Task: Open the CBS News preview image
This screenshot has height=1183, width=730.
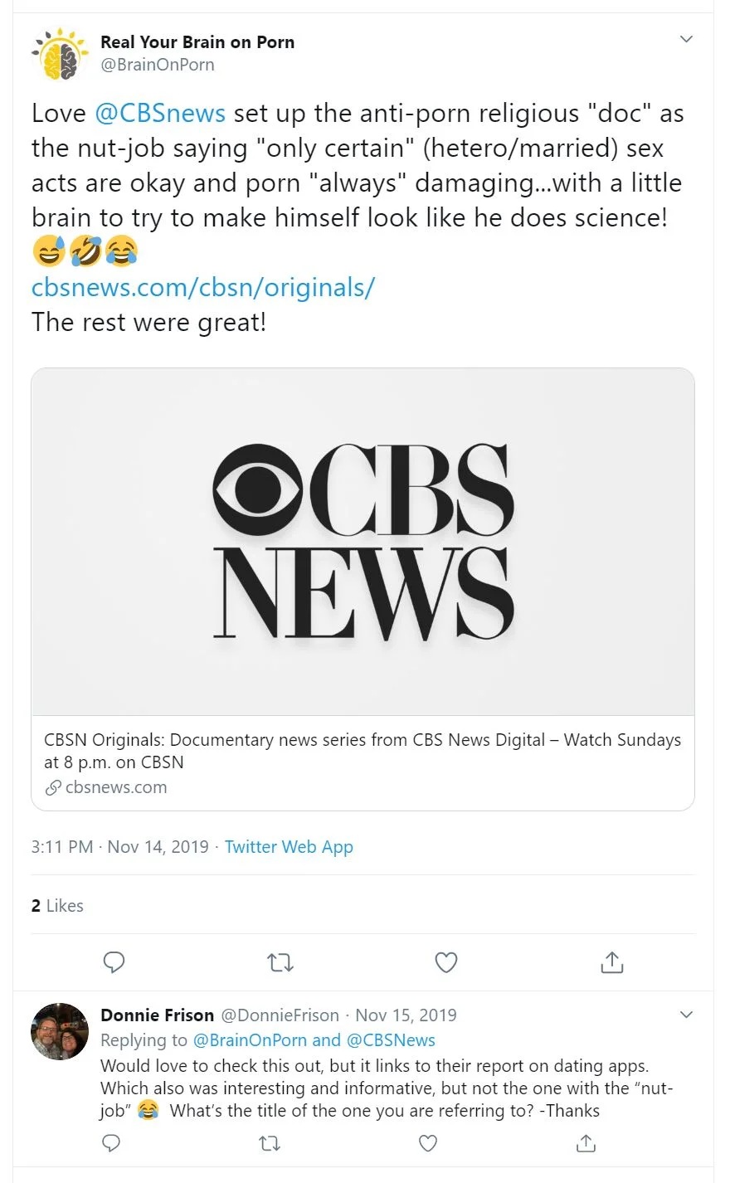Action: click(363, 542)
